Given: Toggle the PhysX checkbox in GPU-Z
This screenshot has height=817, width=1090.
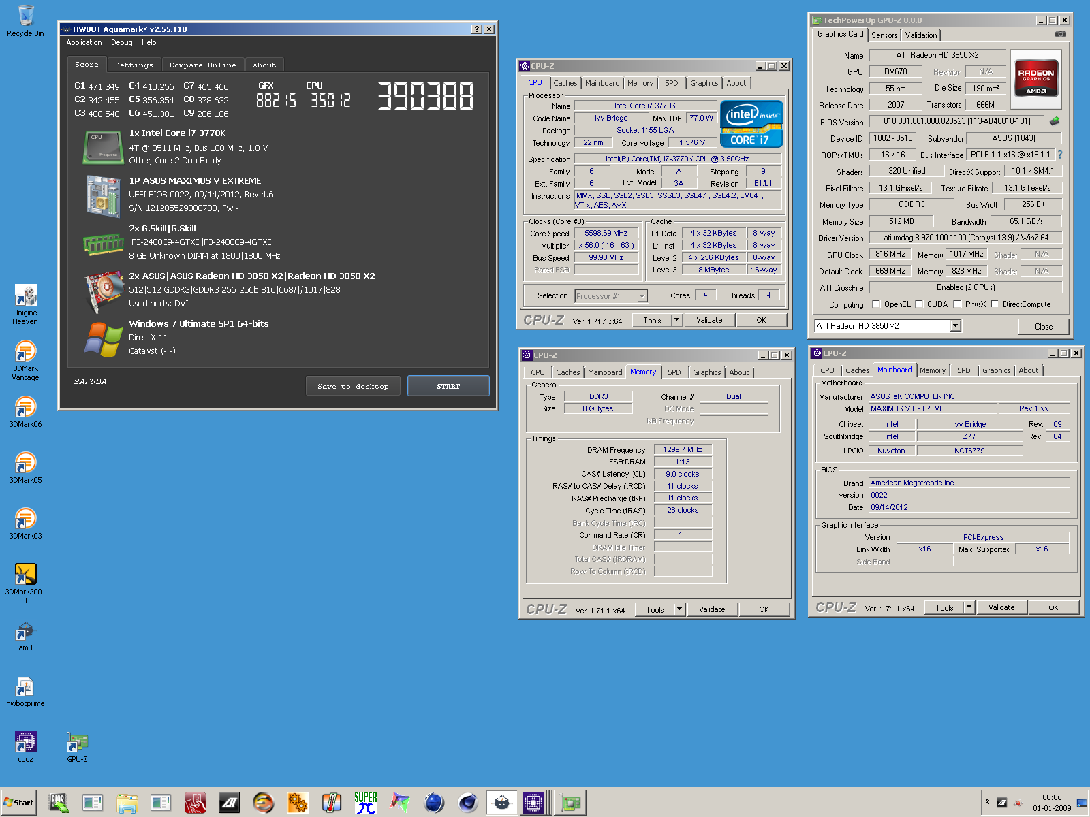Looking at the screenshot, I should 958,304.
